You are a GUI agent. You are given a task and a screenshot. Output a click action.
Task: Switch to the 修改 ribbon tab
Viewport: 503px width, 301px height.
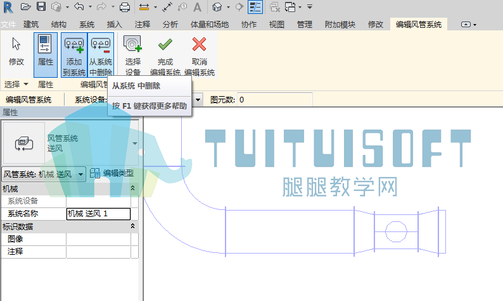(376, 24)
